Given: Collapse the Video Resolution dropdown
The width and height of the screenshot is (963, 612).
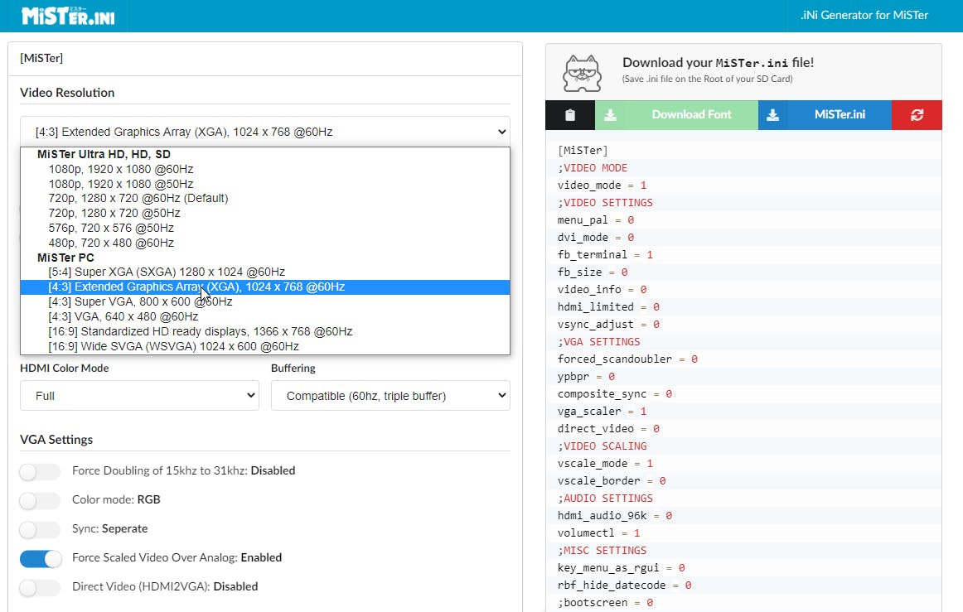Looking at the screenshot, I should point(264,132).
